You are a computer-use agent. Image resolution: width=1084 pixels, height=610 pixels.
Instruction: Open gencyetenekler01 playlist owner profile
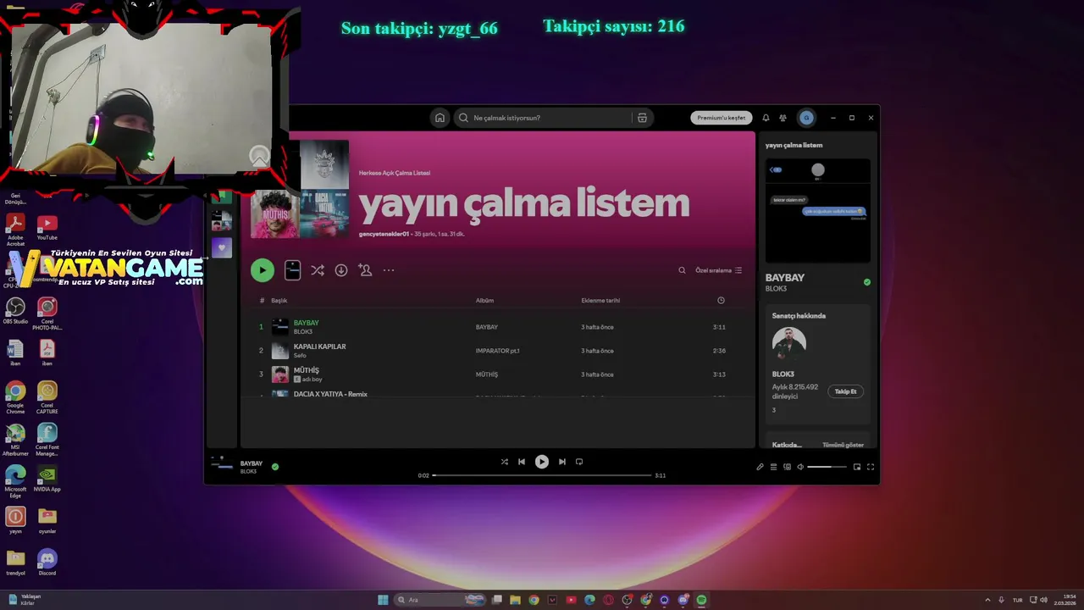click(384, 234)
